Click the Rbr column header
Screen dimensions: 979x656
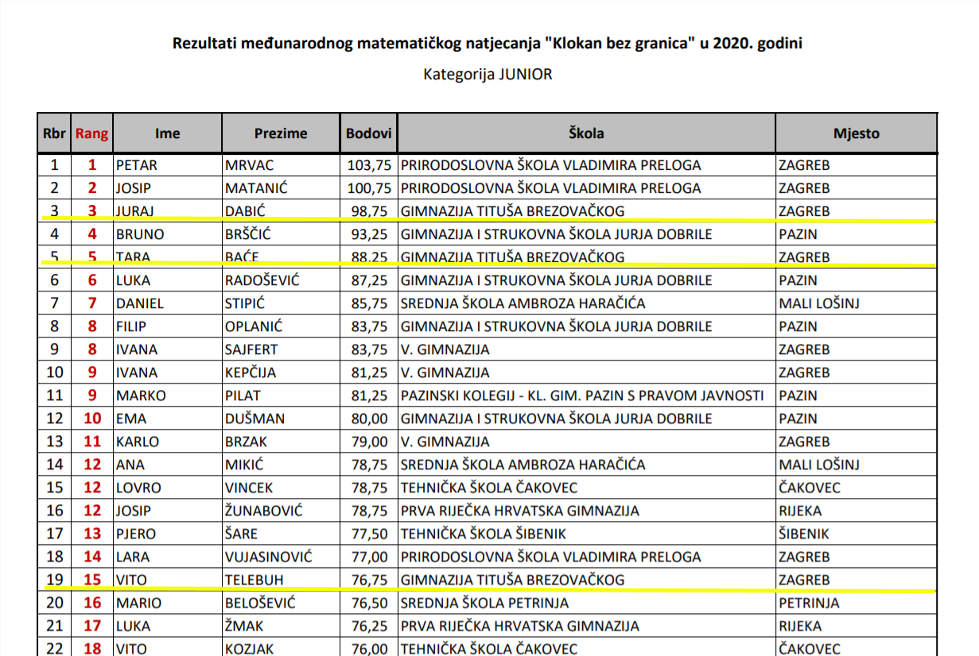click(x=54, y=133)
